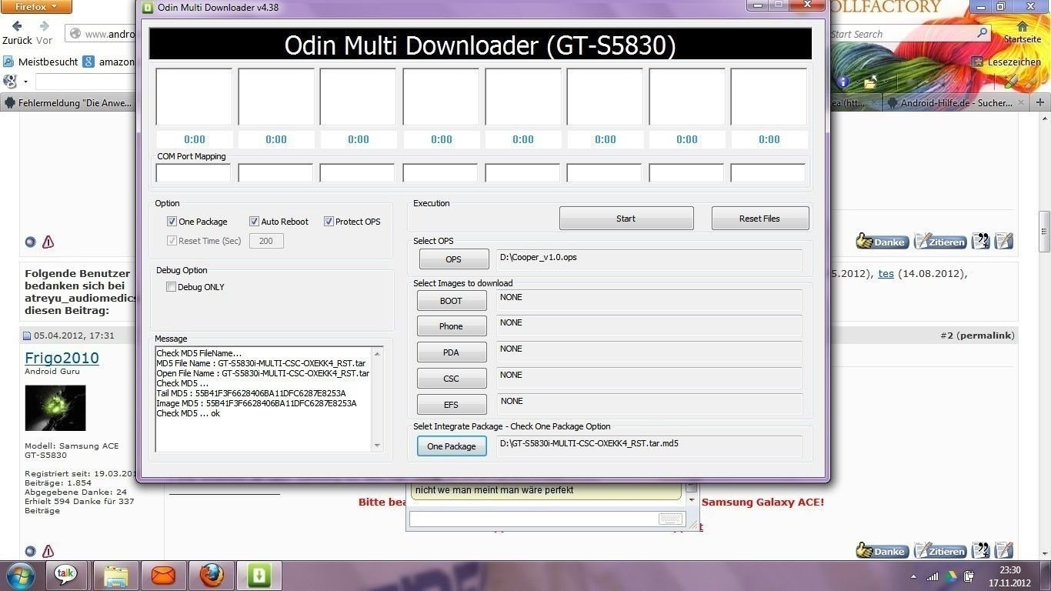
Task: Click the folder-with-arrow toolbar icon
Action: [x=870, y=82]
